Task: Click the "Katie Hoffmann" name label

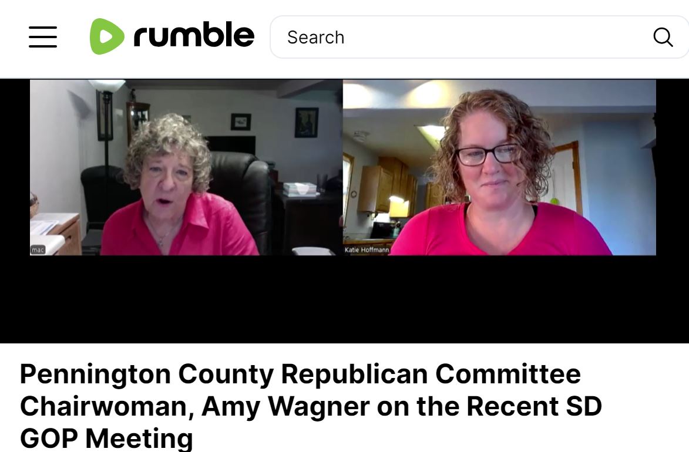Action: (367, 250)
